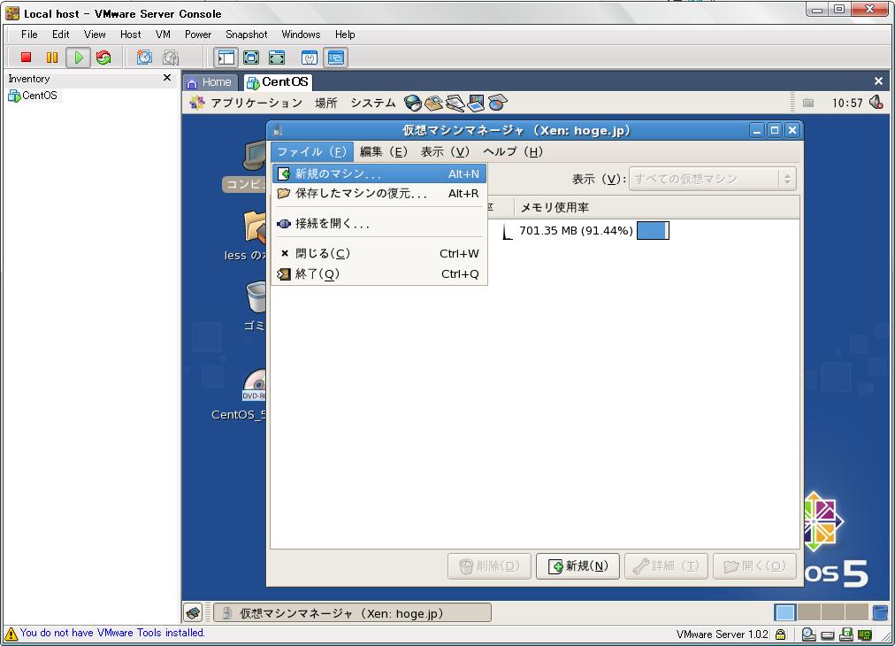This screenshot has width=895, height=646.
Task: Take a snapshot using the toolbar clock icon
Action: click(144, 58)
